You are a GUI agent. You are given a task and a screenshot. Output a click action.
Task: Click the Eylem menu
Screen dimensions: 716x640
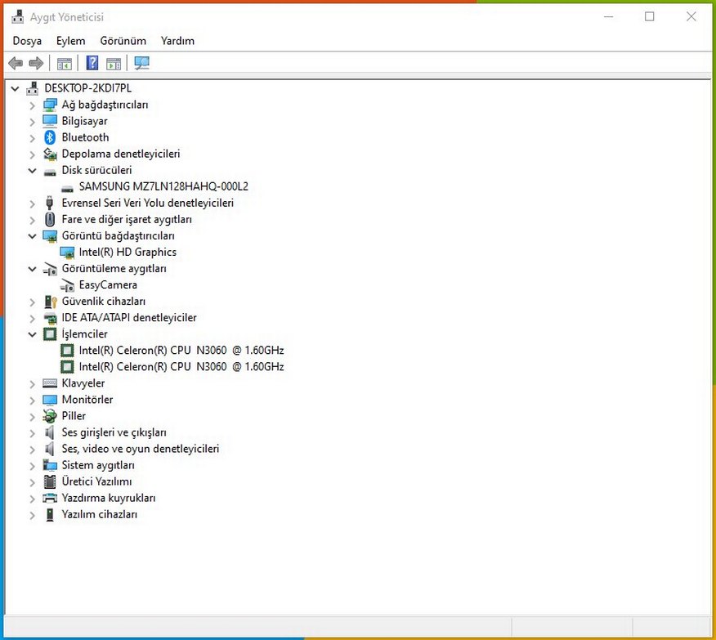[70, 40]
